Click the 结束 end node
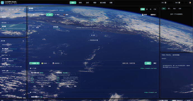 click(93, 35)
